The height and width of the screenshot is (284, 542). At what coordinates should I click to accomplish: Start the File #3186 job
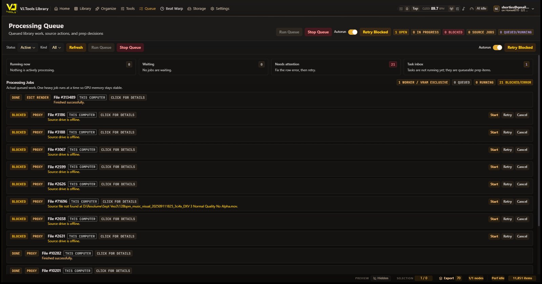click(494, 115)
